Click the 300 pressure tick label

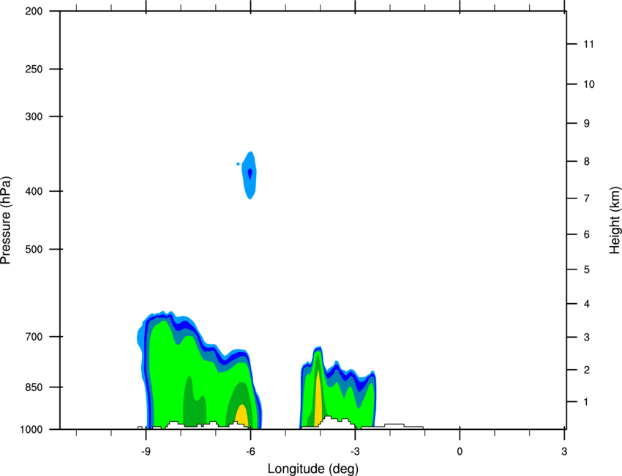[x=34, y=116]
